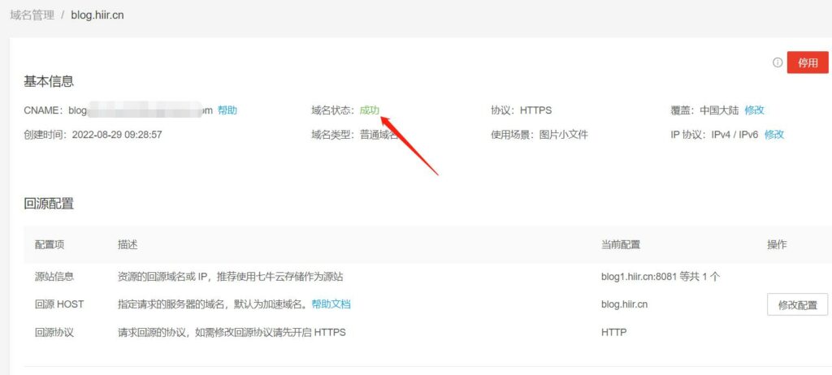
Task: Open the 帮助文档 link in 回源 HOST row
Action: (331, 304)
